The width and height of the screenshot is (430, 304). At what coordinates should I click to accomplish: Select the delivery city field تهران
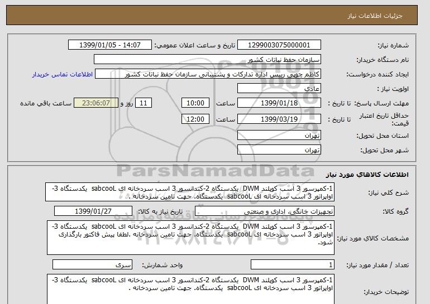pyautogui.click(x=279, y=150)
